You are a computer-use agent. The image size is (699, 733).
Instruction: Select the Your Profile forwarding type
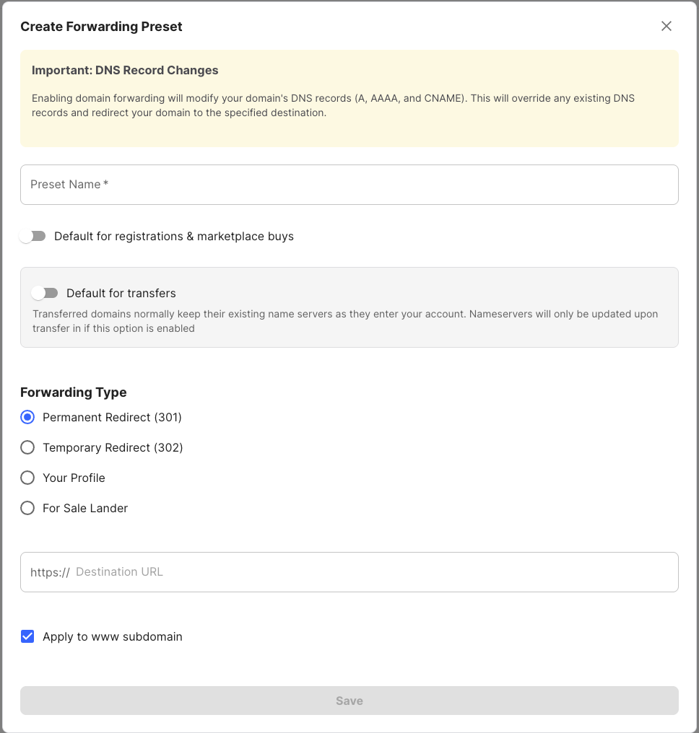(27, 478)
